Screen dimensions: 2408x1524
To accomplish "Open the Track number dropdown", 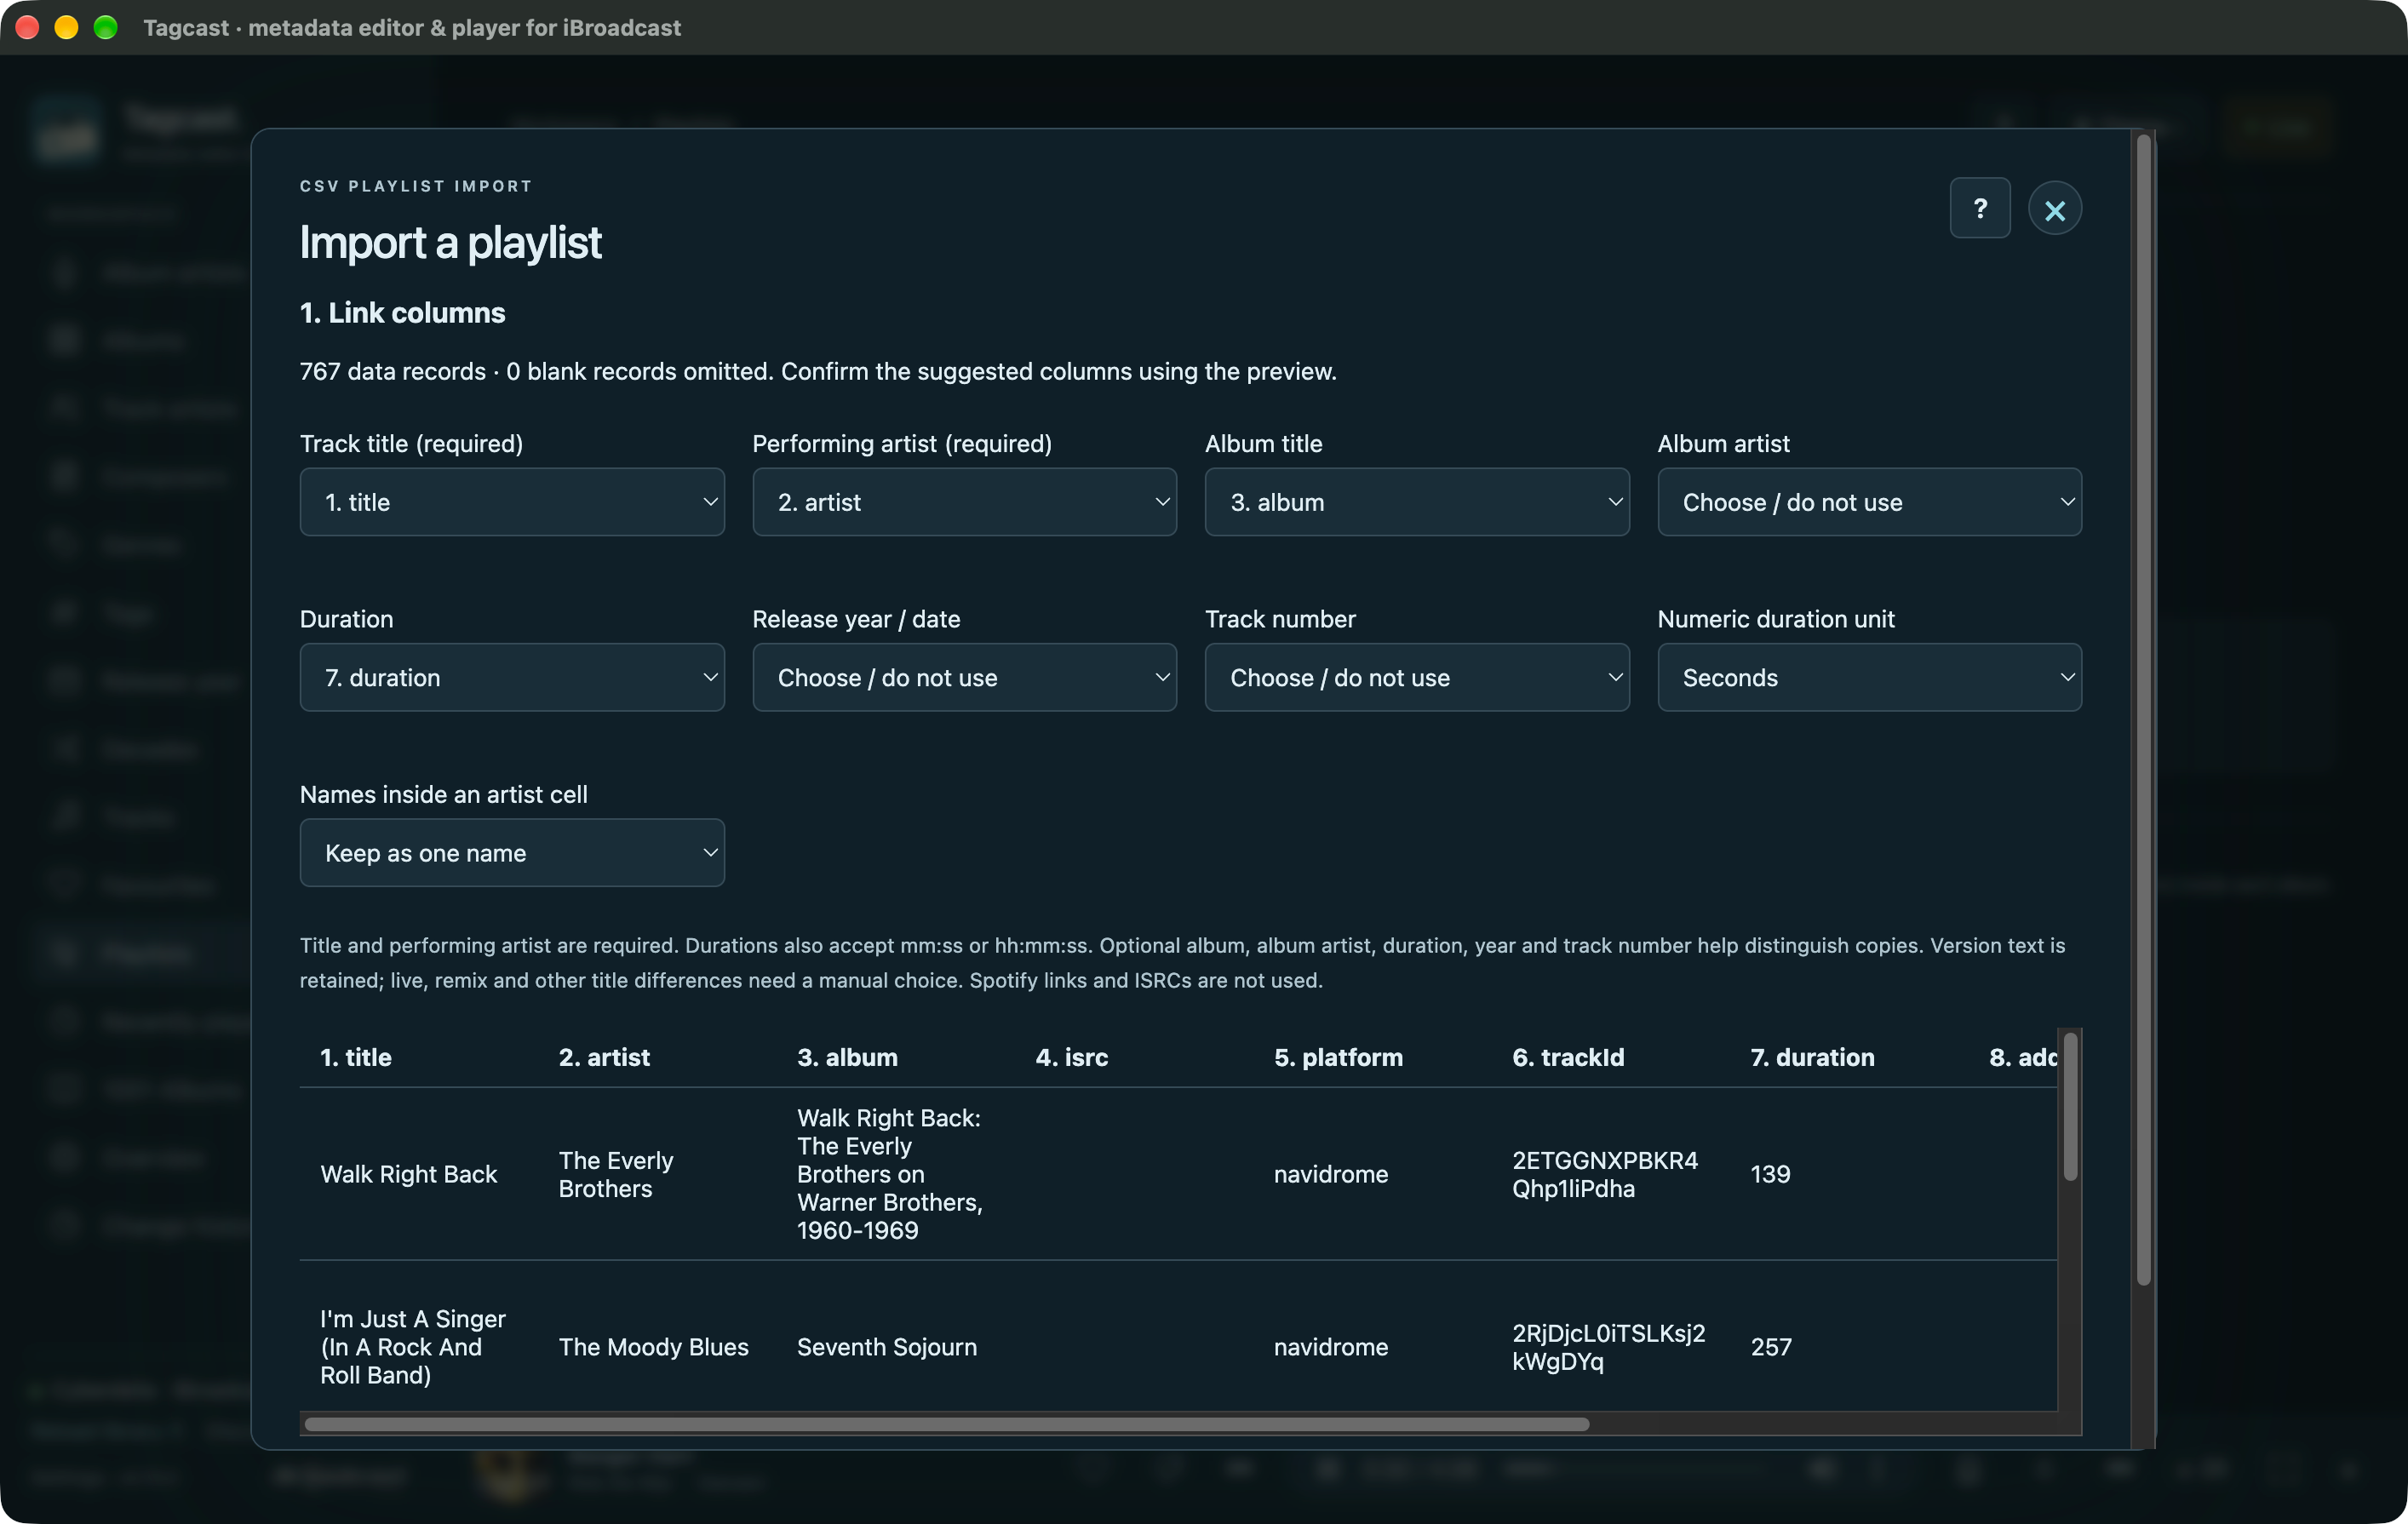I will pos(1417,677).
